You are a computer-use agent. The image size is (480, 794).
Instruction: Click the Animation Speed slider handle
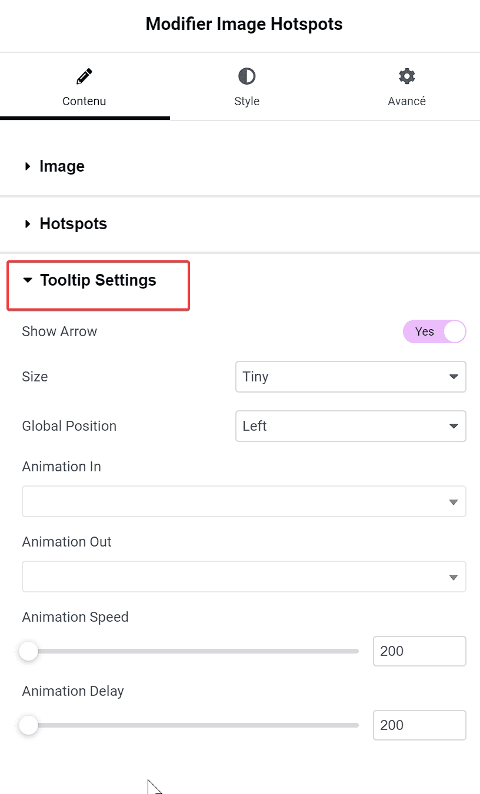[28, 651]
